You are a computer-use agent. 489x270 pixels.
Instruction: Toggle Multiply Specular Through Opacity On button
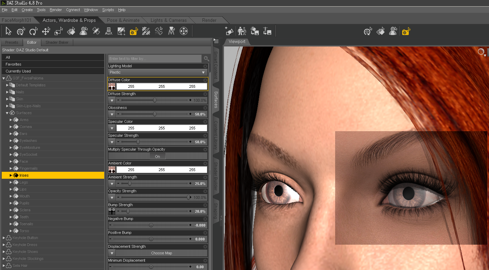click(x=157, y=157)
